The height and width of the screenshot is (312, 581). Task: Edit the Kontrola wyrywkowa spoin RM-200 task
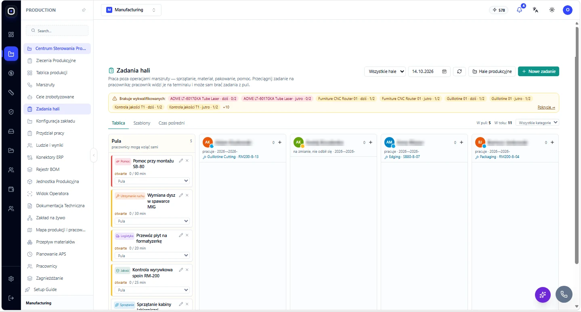tap(181, 269)
